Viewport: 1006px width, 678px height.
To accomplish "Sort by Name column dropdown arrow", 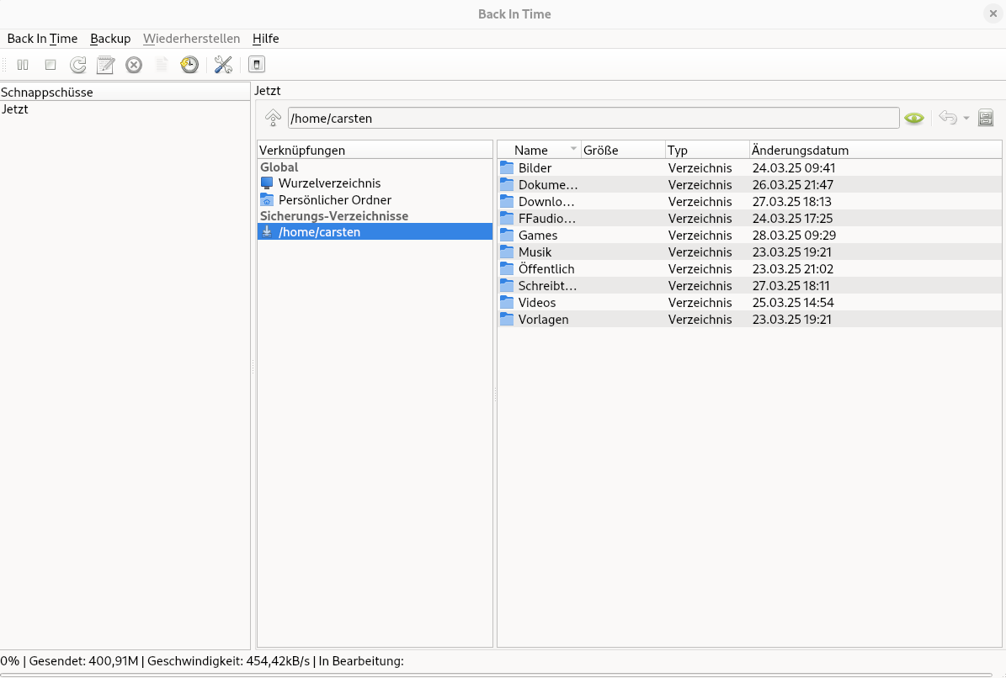I will 574,150.
